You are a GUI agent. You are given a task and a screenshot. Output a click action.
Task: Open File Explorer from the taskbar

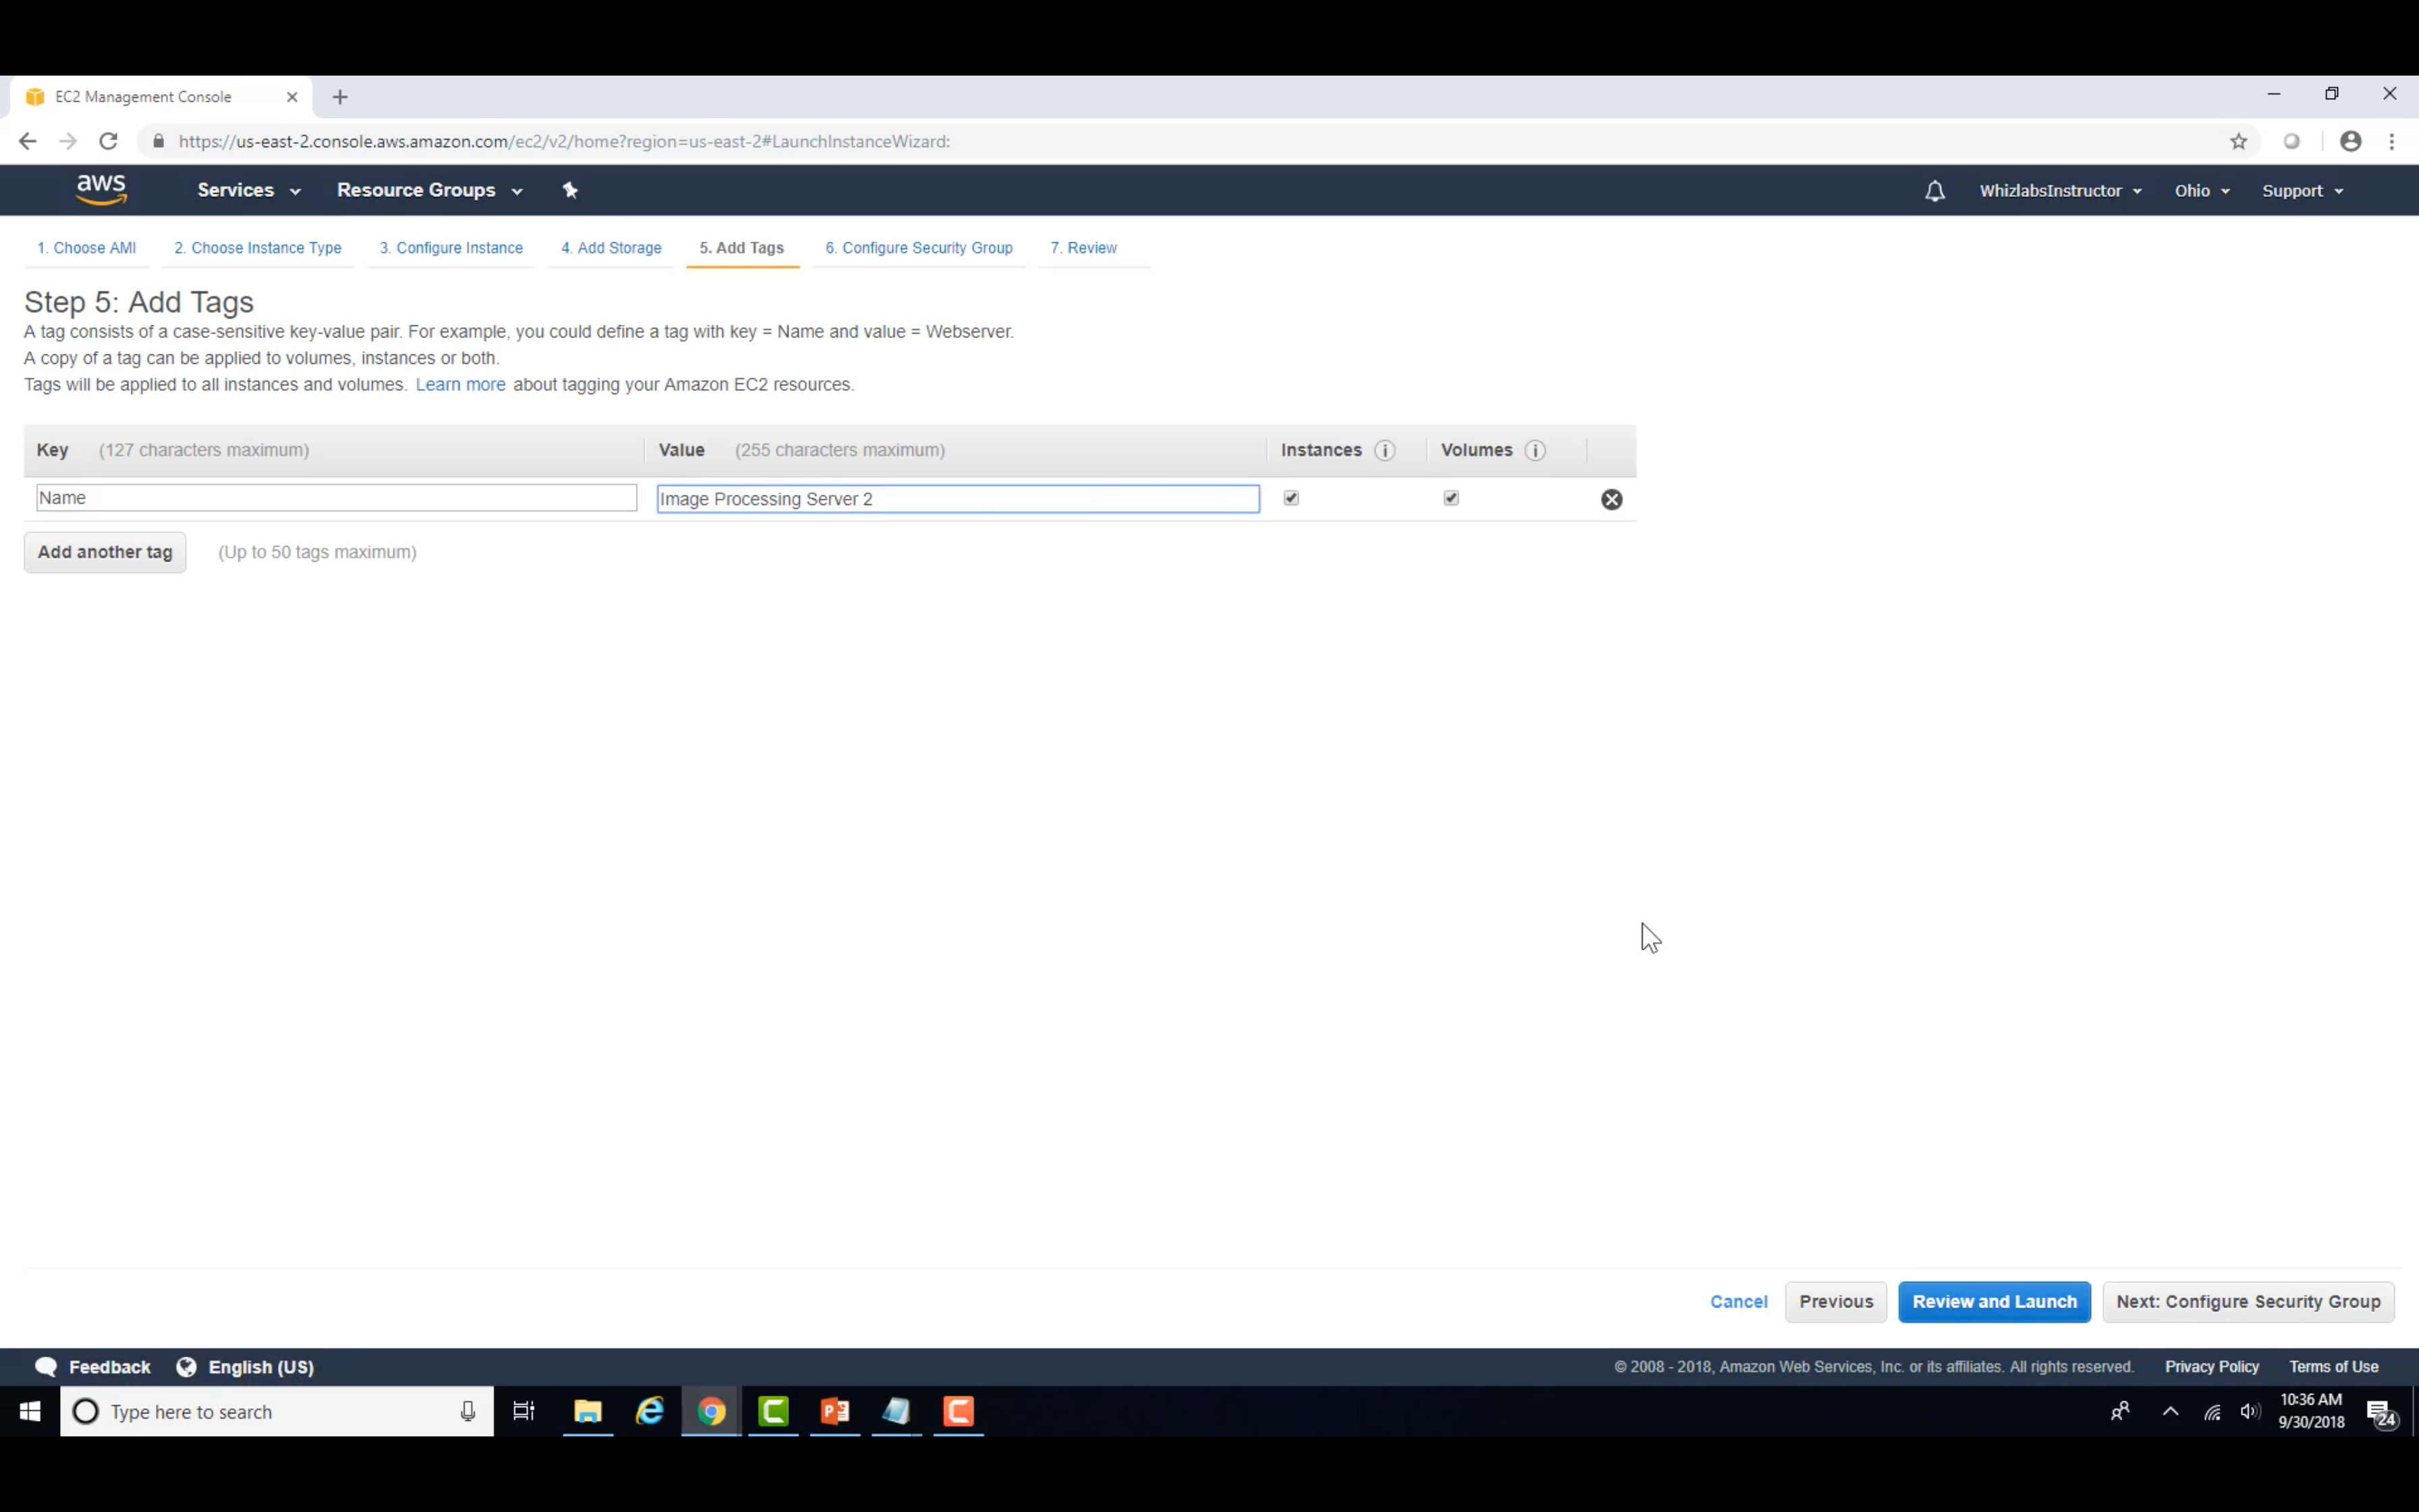[588, 1411]
